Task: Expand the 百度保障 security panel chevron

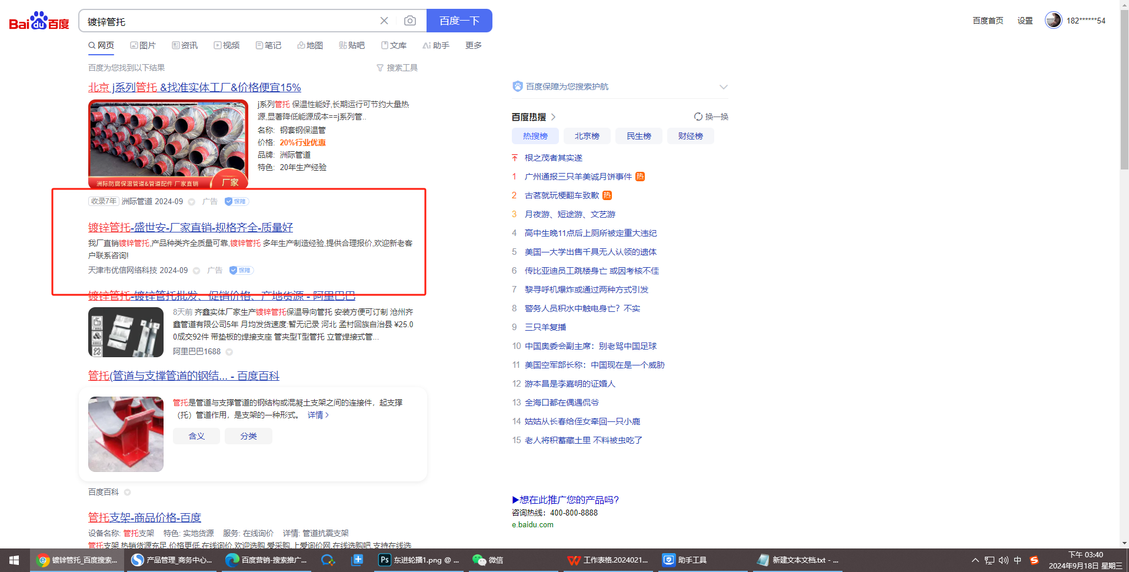Action: [723, 87]
